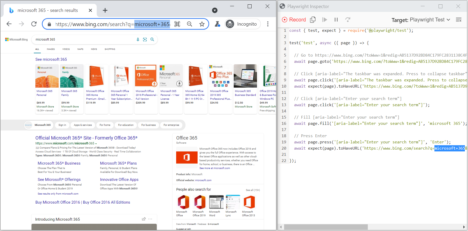Open Microsoft 365 Personal $69.99 product card

(47, 89)
